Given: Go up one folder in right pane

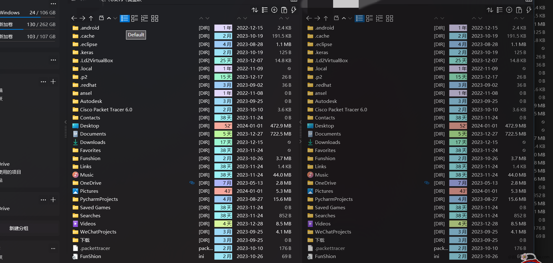Looking at the screenshot, I should coord(326,18).
